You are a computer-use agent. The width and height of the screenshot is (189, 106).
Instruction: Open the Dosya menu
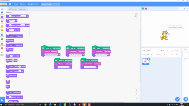pos(16,4)
